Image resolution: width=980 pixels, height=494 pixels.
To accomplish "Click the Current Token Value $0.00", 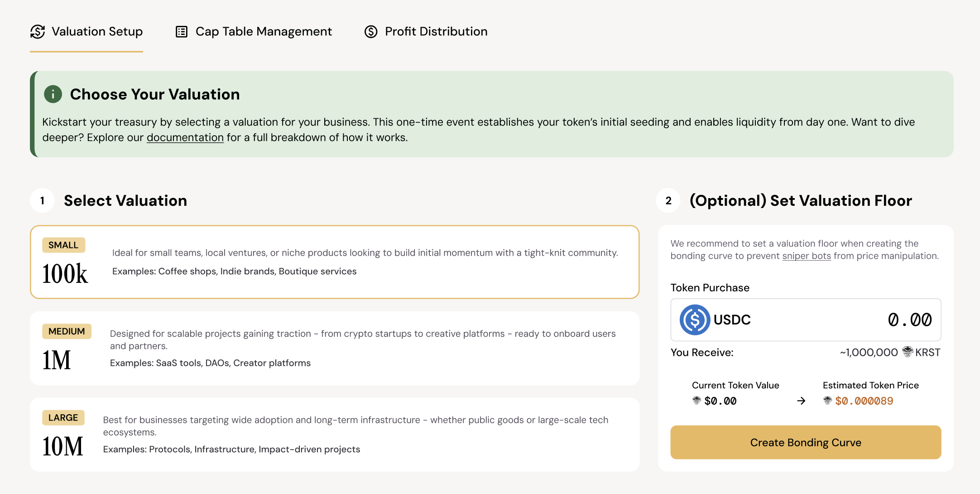I will 721,401.
